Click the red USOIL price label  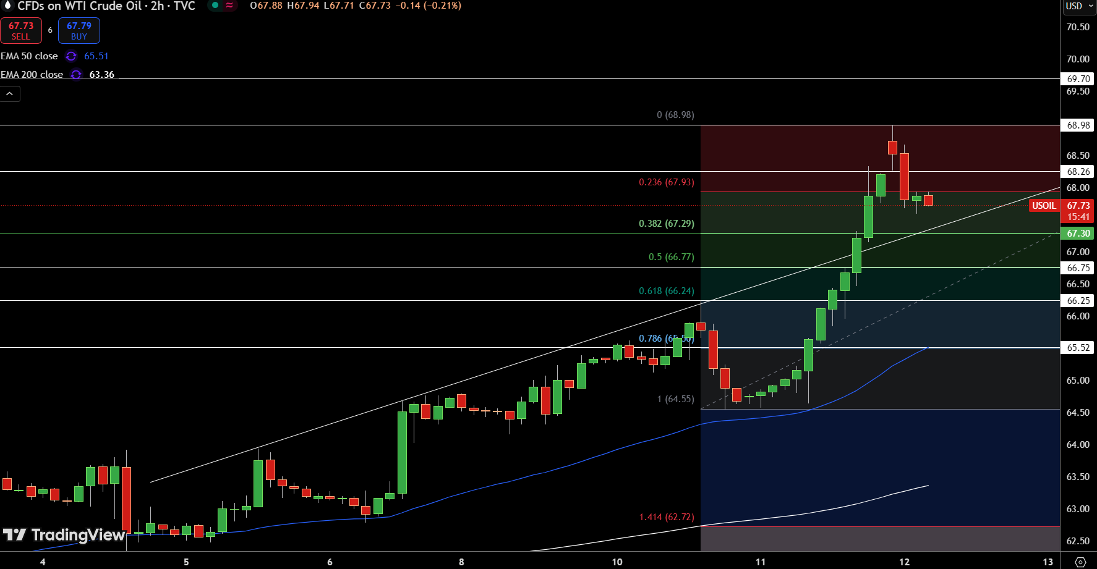1044,206
